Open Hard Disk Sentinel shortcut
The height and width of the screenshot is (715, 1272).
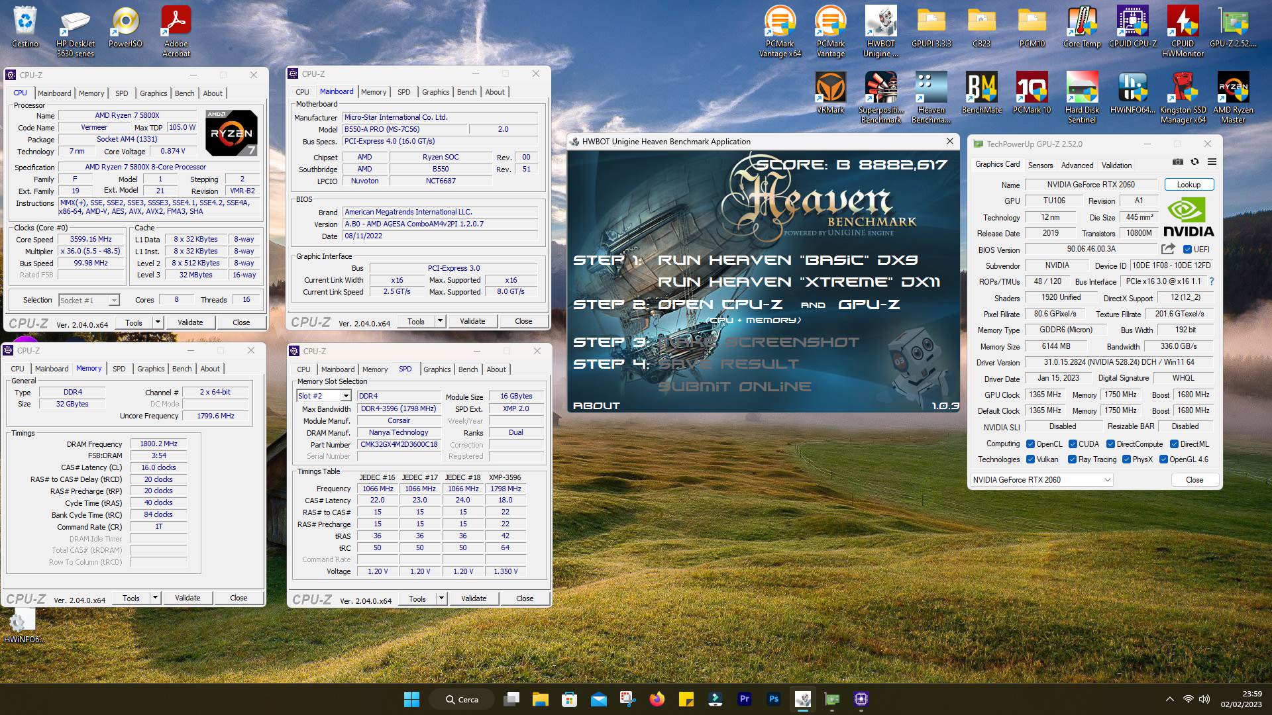(1083, 97)
